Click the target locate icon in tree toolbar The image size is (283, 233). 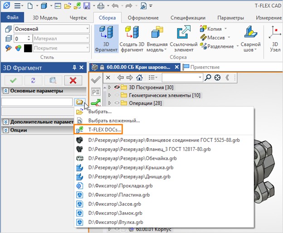point(217,78)
